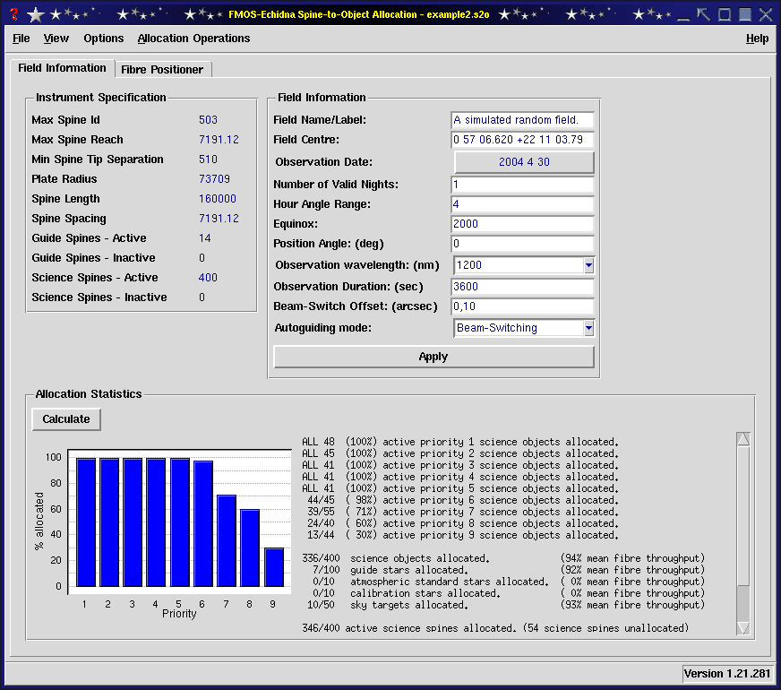Click the Equinox input field

(522, 224)
